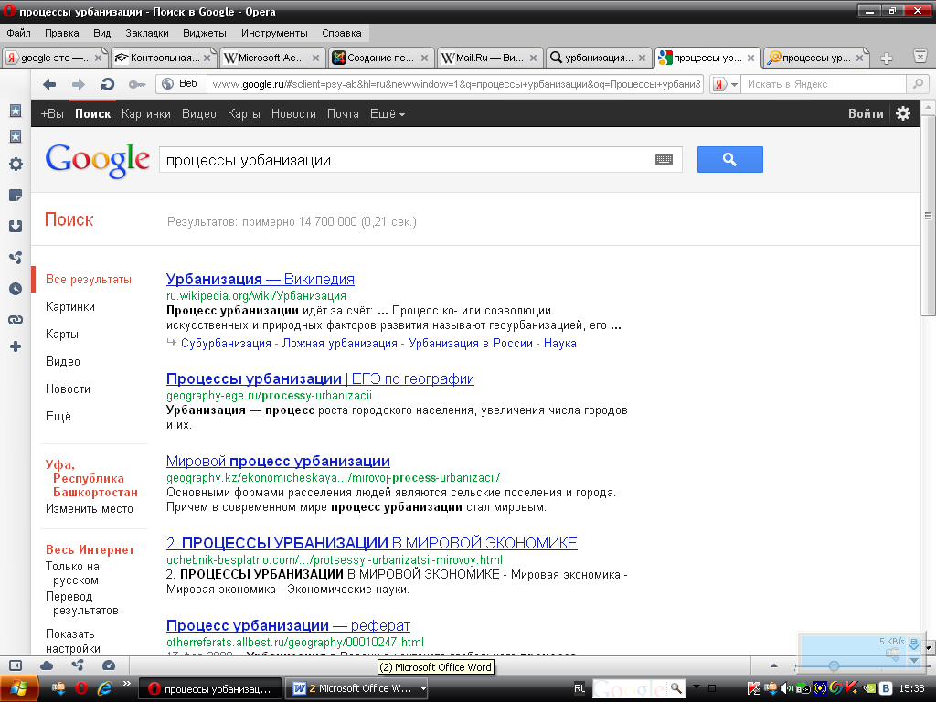Select Картинки in left filter list
The height and width of the screenshot is (702, 936).
[69, 306]
